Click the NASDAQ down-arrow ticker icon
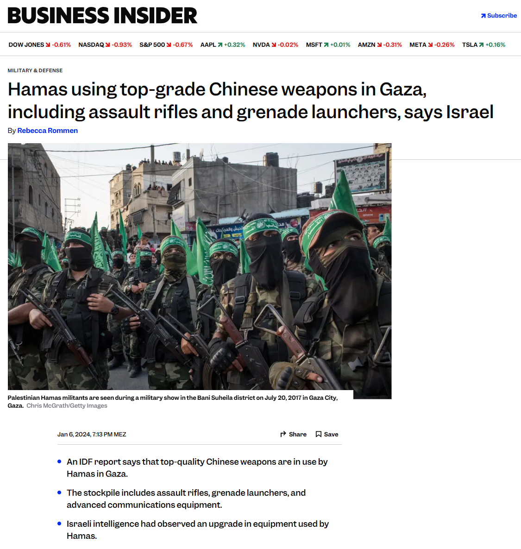This screenshot has width=521, height=549. (x=108, y=45)
